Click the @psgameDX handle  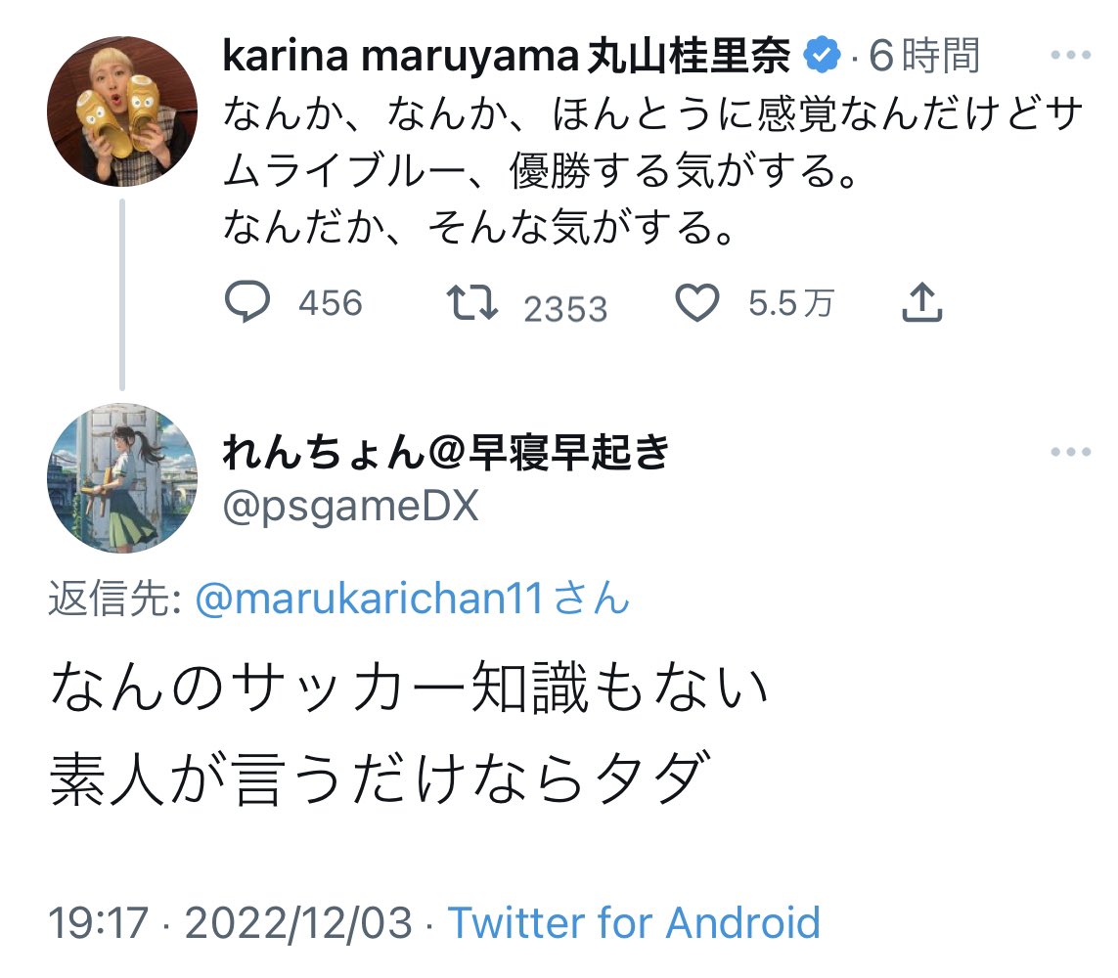351,508
